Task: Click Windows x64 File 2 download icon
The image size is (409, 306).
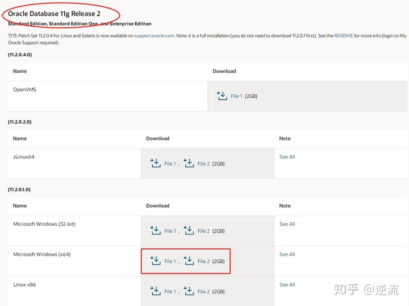Action: pos(189,260)
